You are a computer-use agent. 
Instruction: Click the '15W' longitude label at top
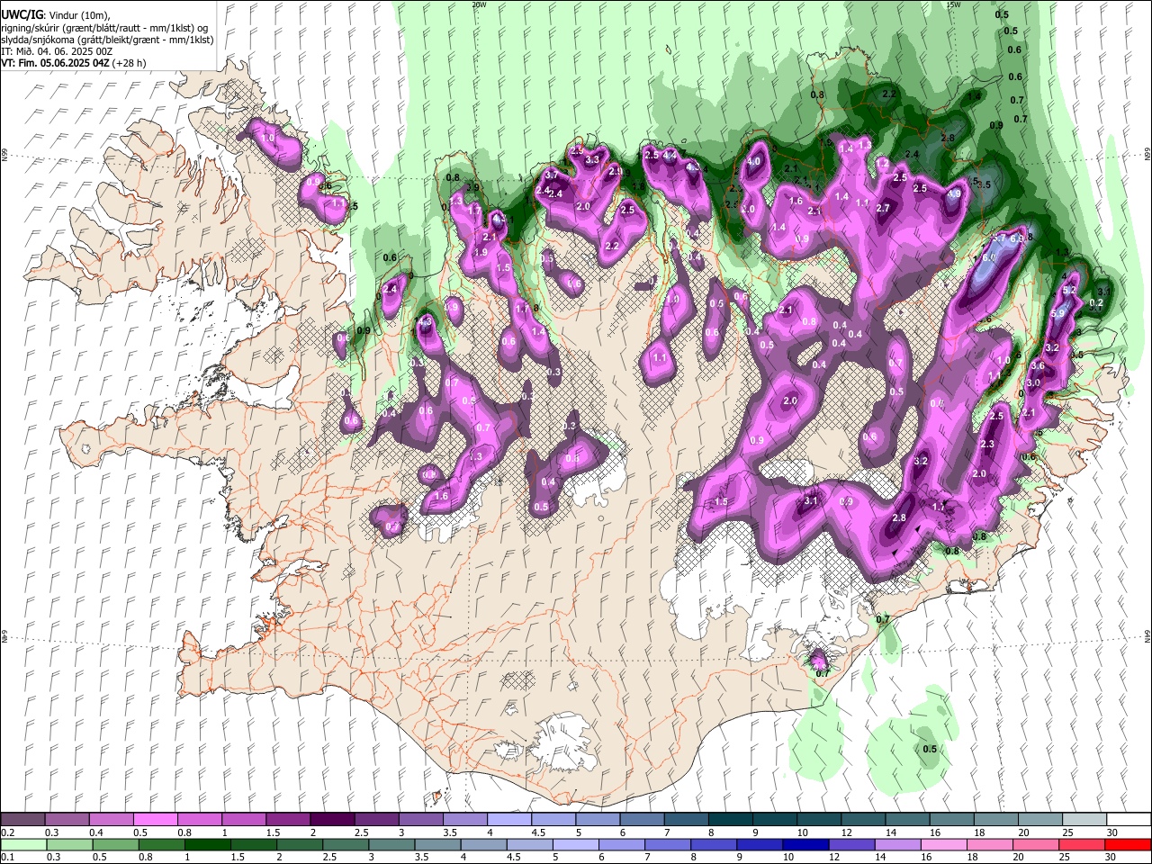pyautogui.click(x=953, y=4)
